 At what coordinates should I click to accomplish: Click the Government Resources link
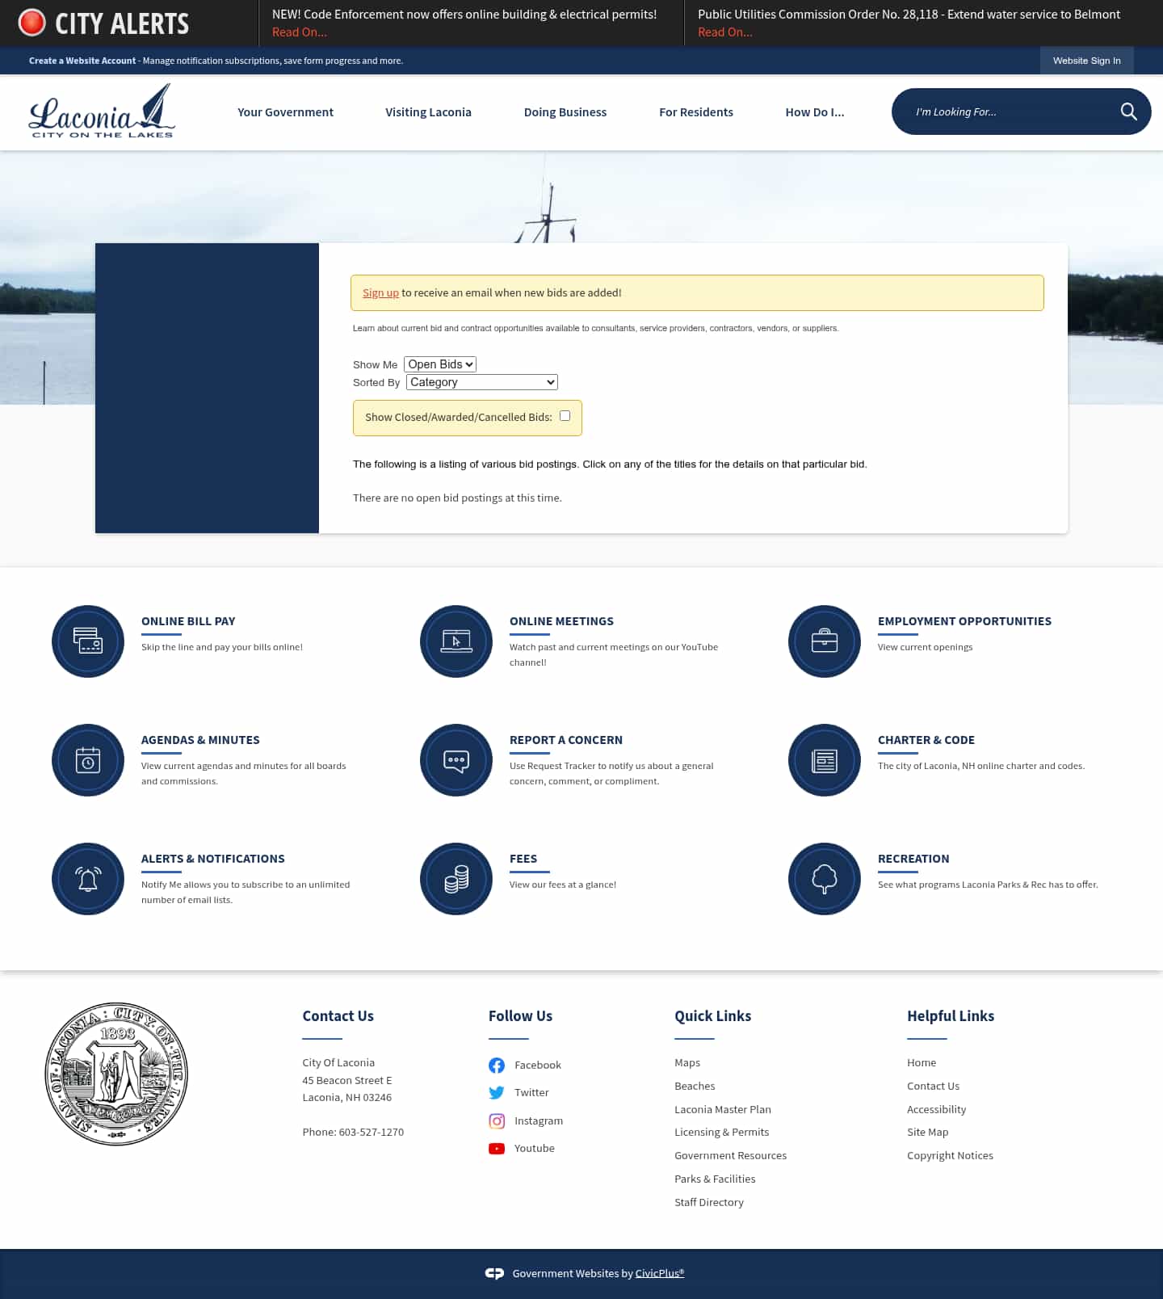731,1156
